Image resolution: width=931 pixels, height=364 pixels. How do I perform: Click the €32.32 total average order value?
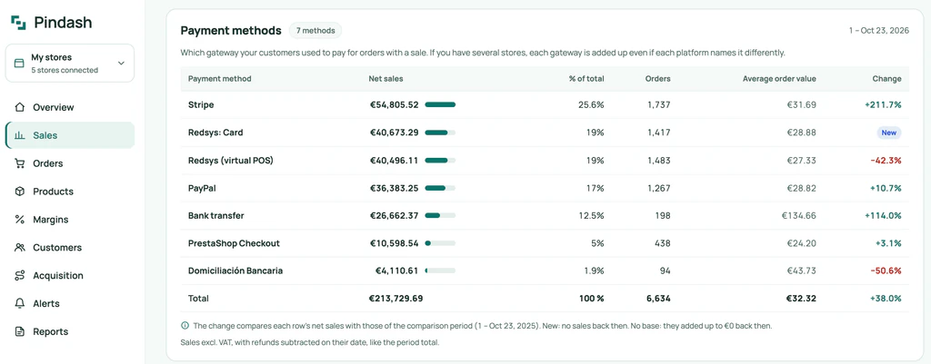pos(801,299)
